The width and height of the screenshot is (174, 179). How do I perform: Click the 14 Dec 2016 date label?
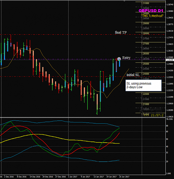click(35, 177)
